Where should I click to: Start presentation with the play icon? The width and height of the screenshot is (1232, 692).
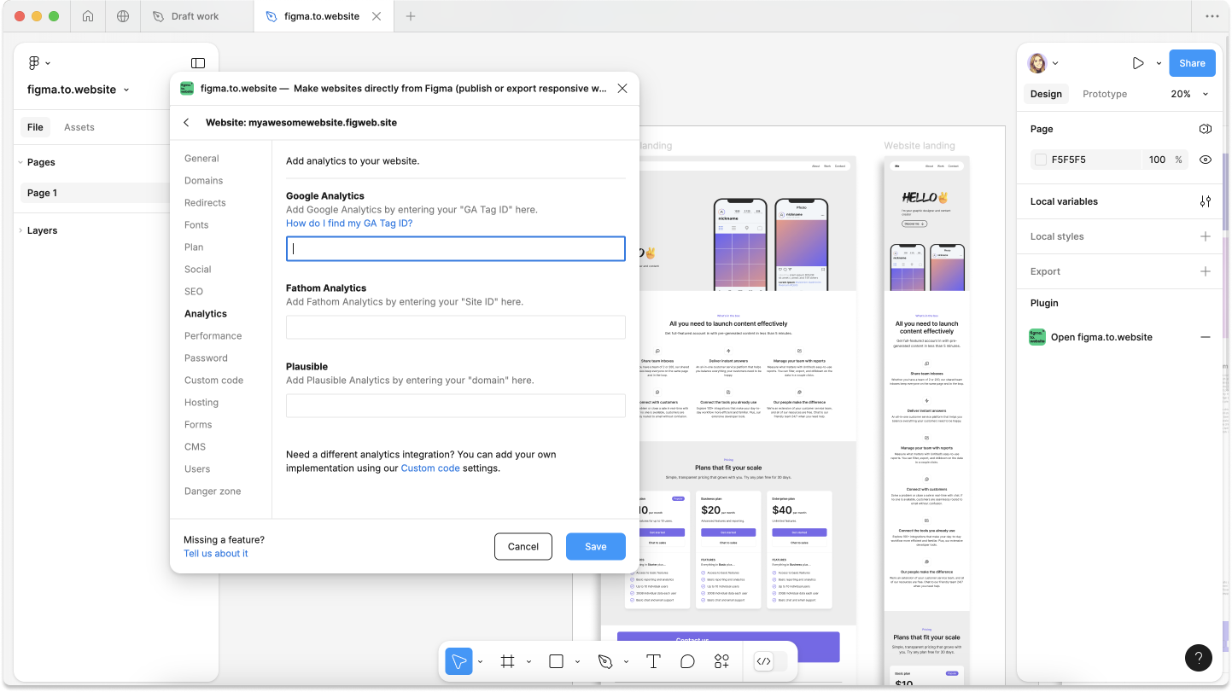pyautogui.click(x=1138, y=63)
